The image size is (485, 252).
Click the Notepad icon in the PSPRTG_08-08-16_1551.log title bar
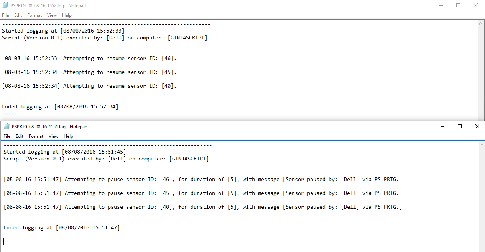point(7,127)
